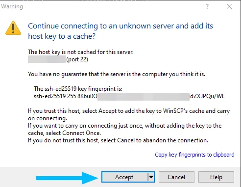Click the fingerprint ending 'dZXJPQu/WE'
Viewport: 241px width, 187px height.
(208, 96)
